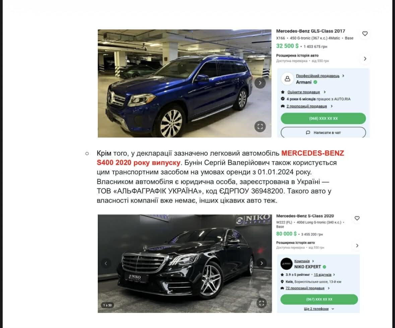This screenshot has height=328, width=395.
Task: Show next photo of the black S-Class
Action: pyautogui.click(x=261, y=263)
